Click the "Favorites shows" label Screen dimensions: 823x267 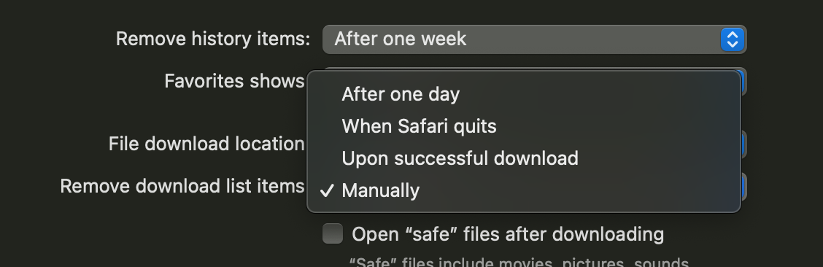point(234,81)
